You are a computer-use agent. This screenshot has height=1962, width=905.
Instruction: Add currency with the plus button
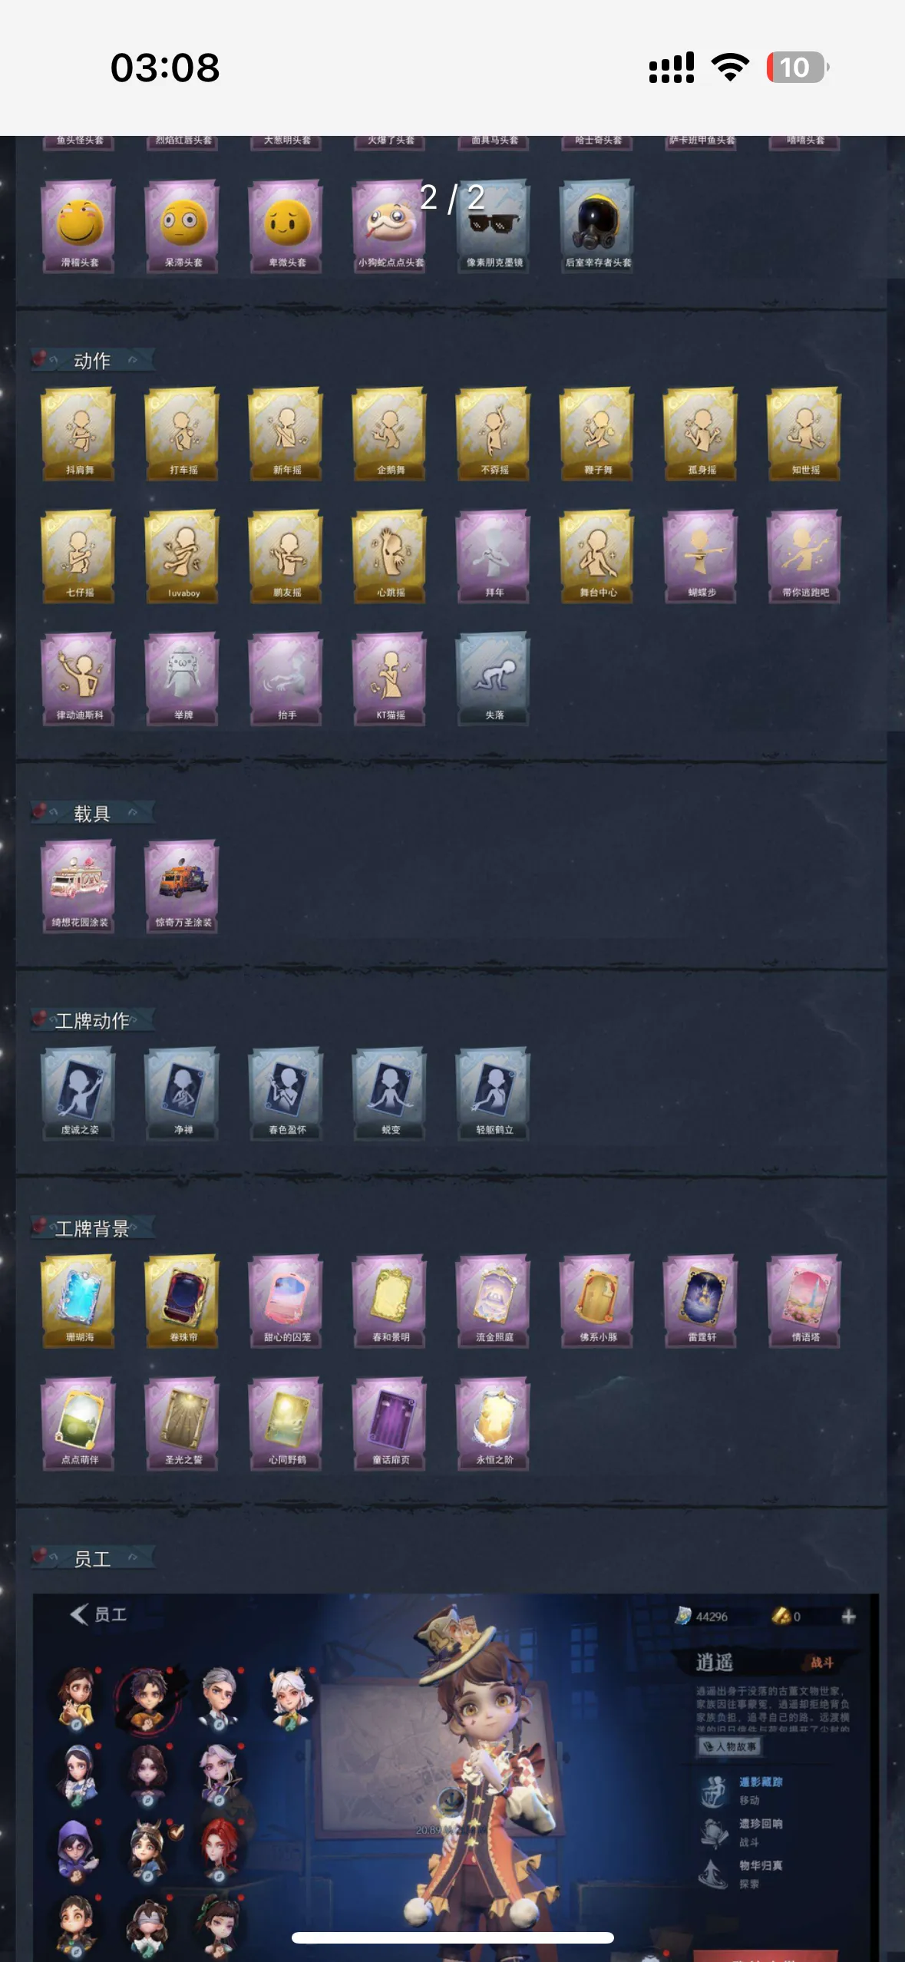pos(848,1617)
